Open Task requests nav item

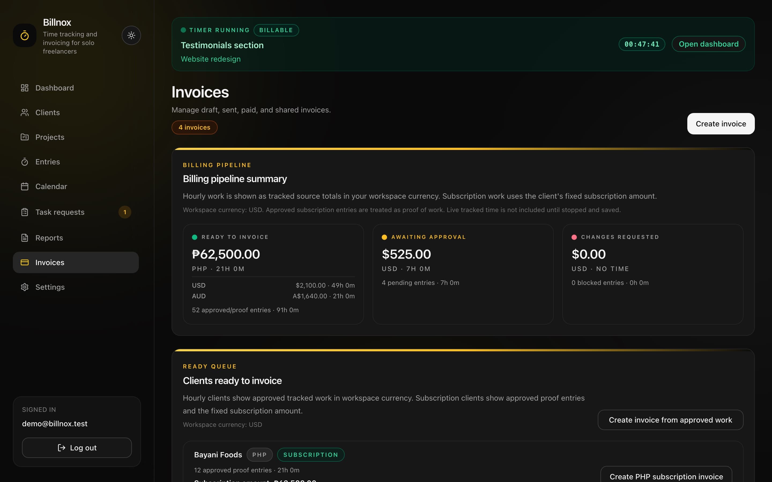(76, 212)
